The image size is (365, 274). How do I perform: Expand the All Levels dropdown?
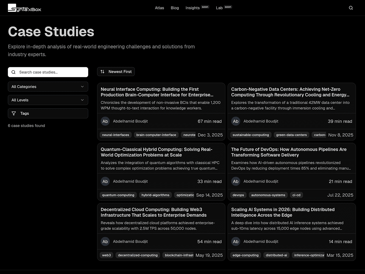(48, 100)
